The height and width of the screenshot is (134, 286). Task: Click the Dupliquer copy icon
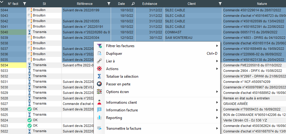point(99,54)
